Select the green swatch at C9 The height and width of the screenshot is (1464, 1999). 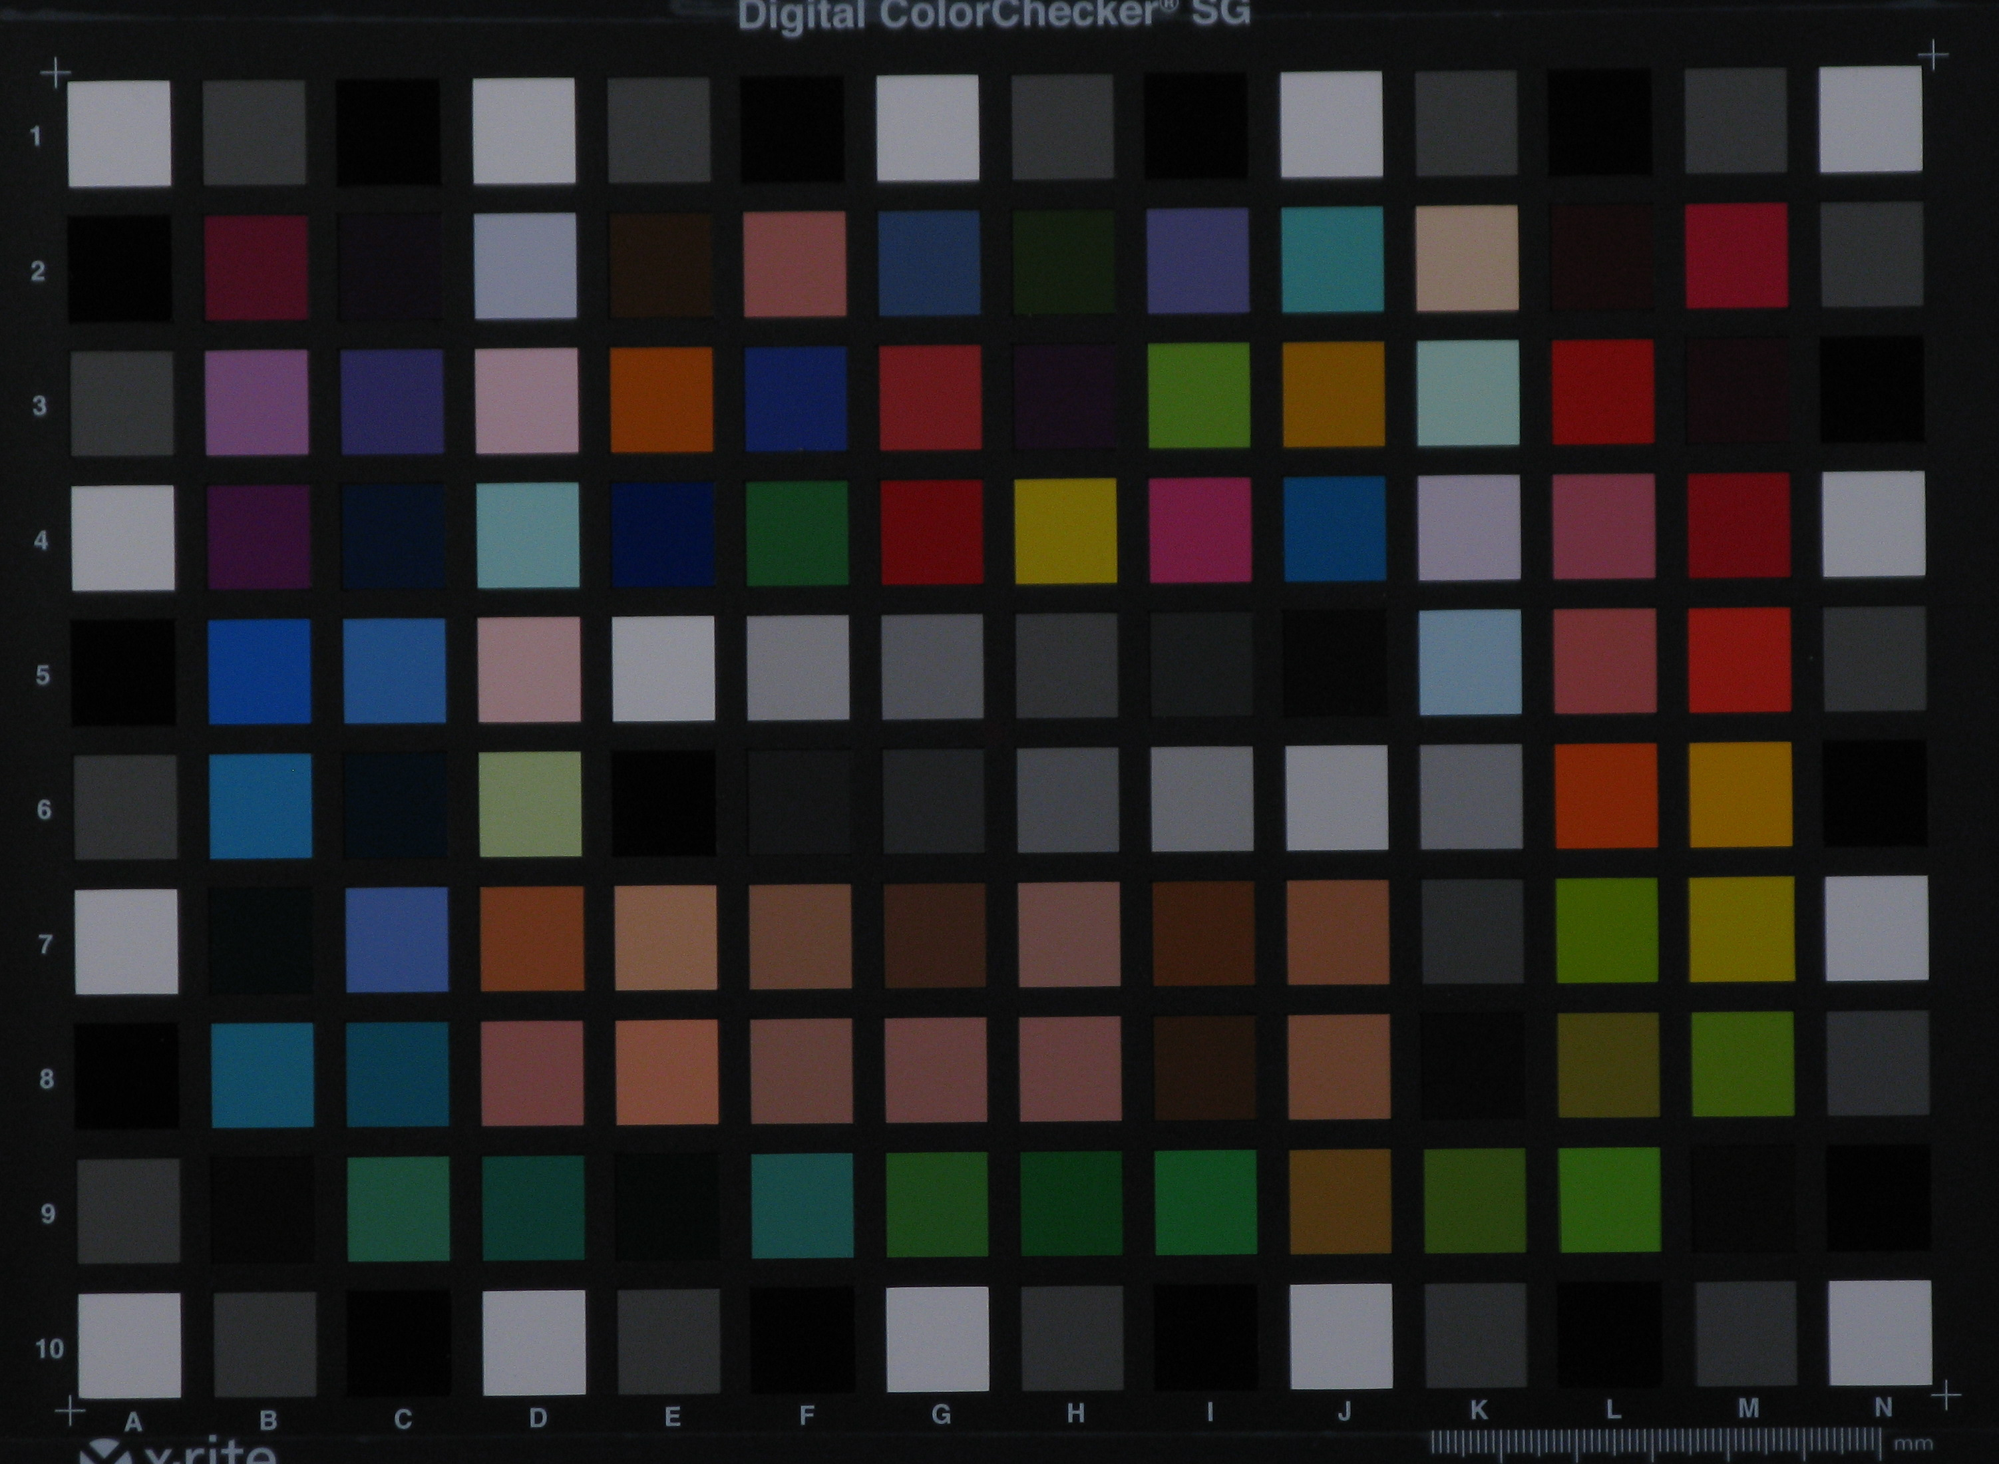[x=398, y=1208]
